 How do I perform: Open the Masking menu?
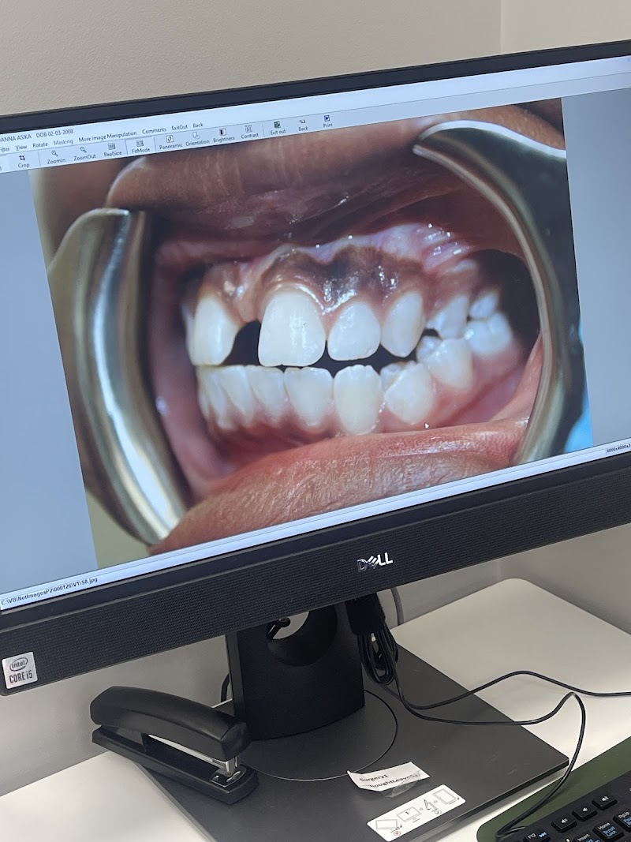click(x=63, y=142)
